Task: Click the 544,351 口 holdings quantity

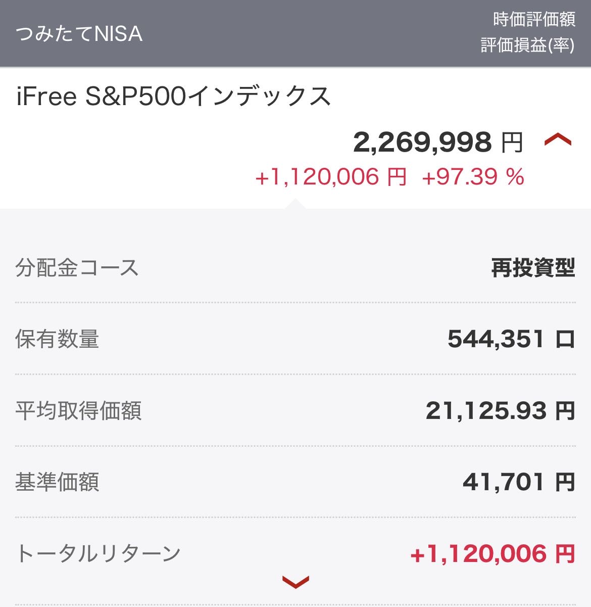Action: [511, 339]
